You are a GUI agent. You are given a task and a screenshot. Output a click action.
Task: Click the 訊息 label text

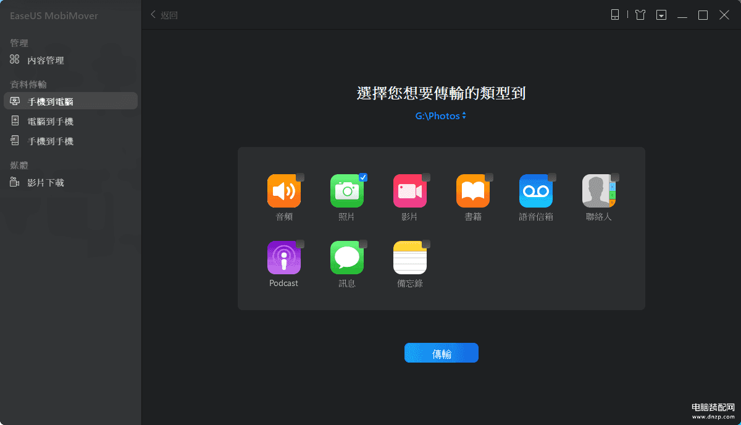347,284
